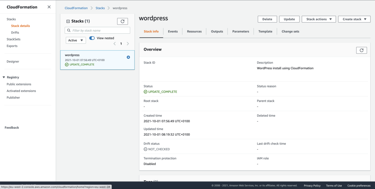375x189 pixels.
Task: Open the Resources tab
Action: click(194, 31)
